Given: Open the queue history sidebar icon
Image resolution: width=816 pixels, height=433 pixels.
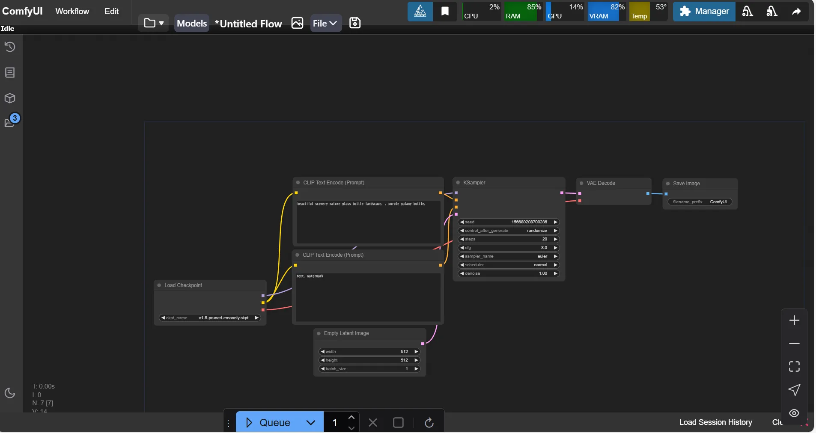Looking at the screenshot, I should 10,47.
